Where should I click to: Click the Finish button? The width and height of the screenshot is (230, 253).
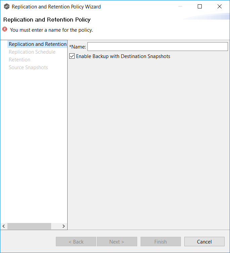click(x=160, y=242)
